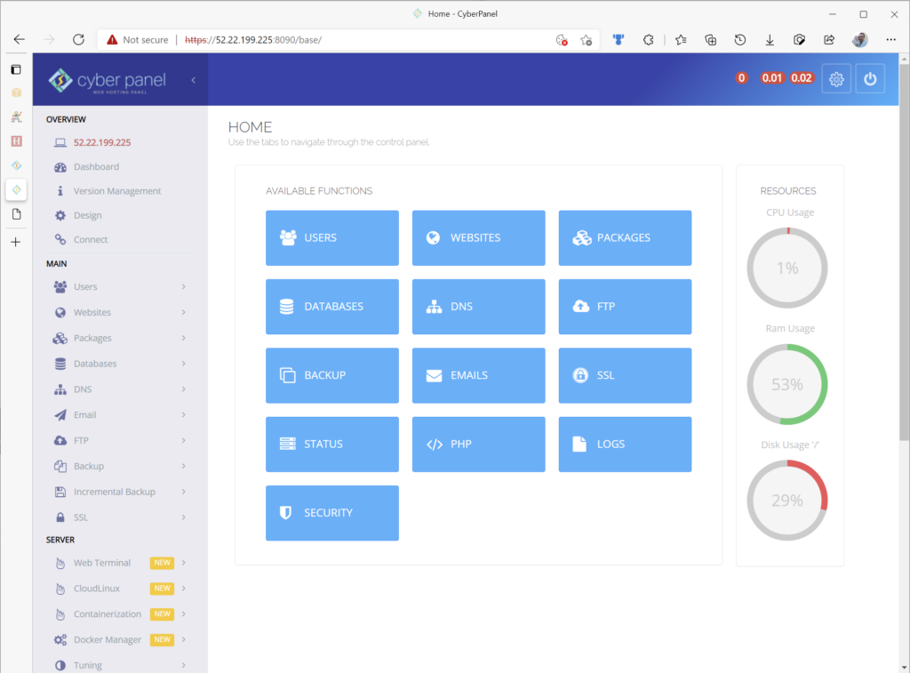Open Design in sidebar

[88, 216]
